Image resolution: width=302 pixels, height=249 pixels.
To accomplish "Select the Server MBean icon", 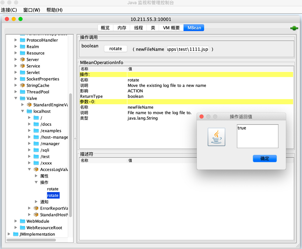I will pyautogui.click(x=23, y=59).
